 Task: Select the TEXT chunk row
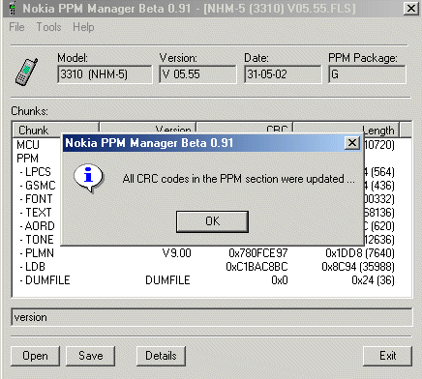click(x=36, y=213)
